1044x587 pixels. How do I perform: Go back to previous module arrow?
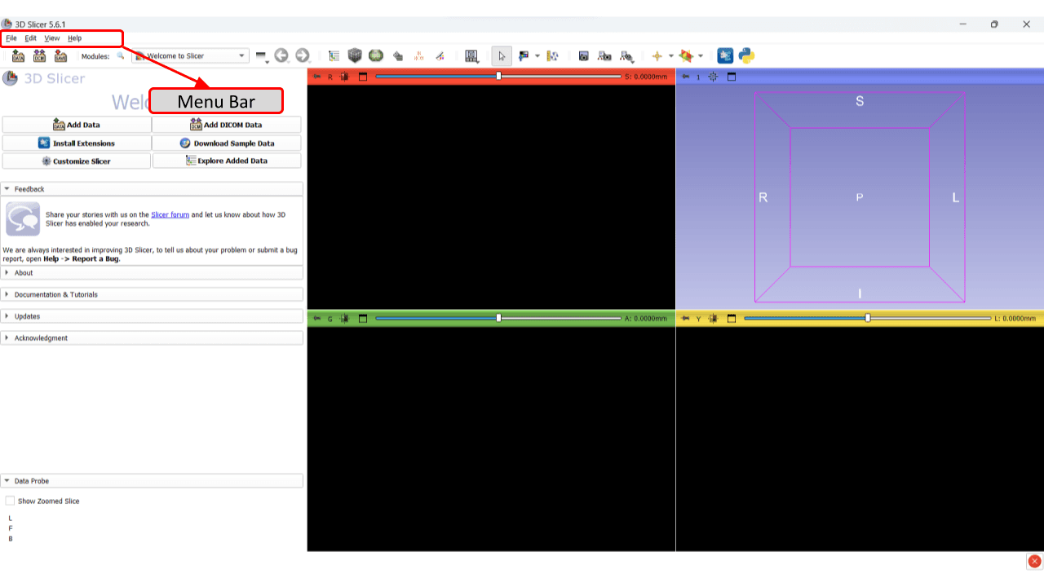click(x=281, y=55)
